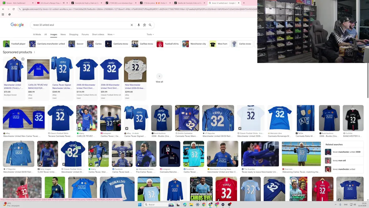Switch to the News tab
369x208 pixels.
tap(63, 34)
